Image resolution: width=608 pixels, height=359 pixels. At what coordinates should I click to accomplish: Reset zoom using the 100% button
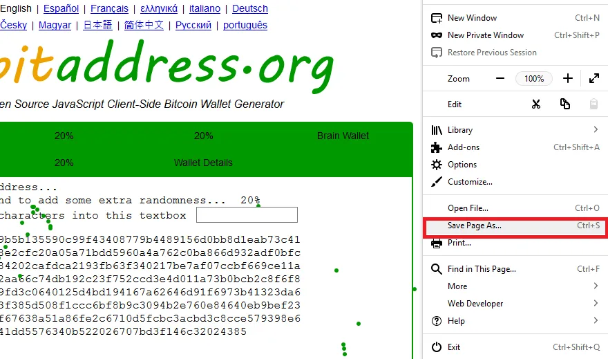point(534,78)
